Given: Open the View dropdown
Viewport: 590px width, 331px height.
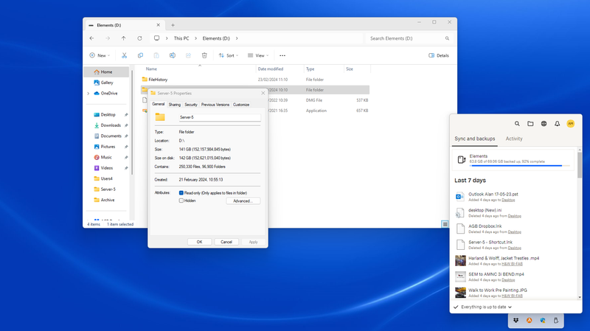Looking at the screenshot, I should [x=258, y=55].
